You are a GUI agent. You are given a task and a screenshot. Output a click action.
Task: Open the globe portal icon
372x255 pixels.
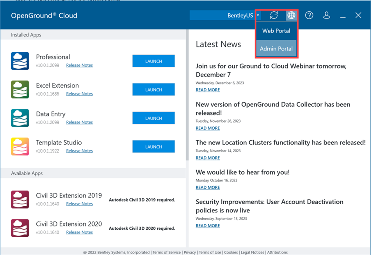point(291,15)
